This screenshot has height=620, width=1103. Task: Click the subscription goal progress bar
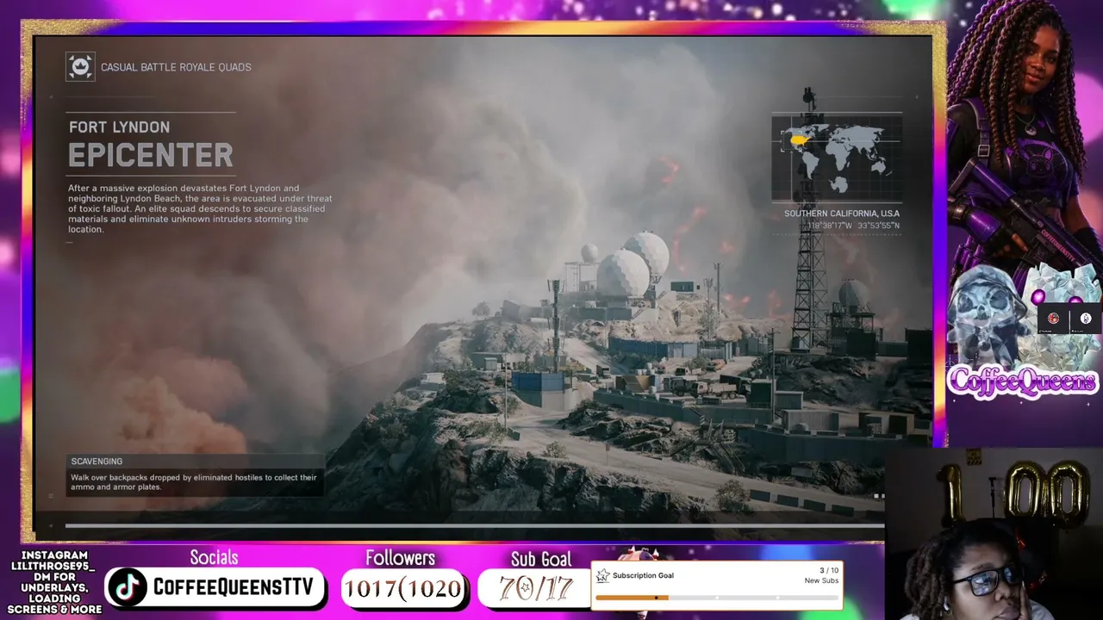[717, 597]
